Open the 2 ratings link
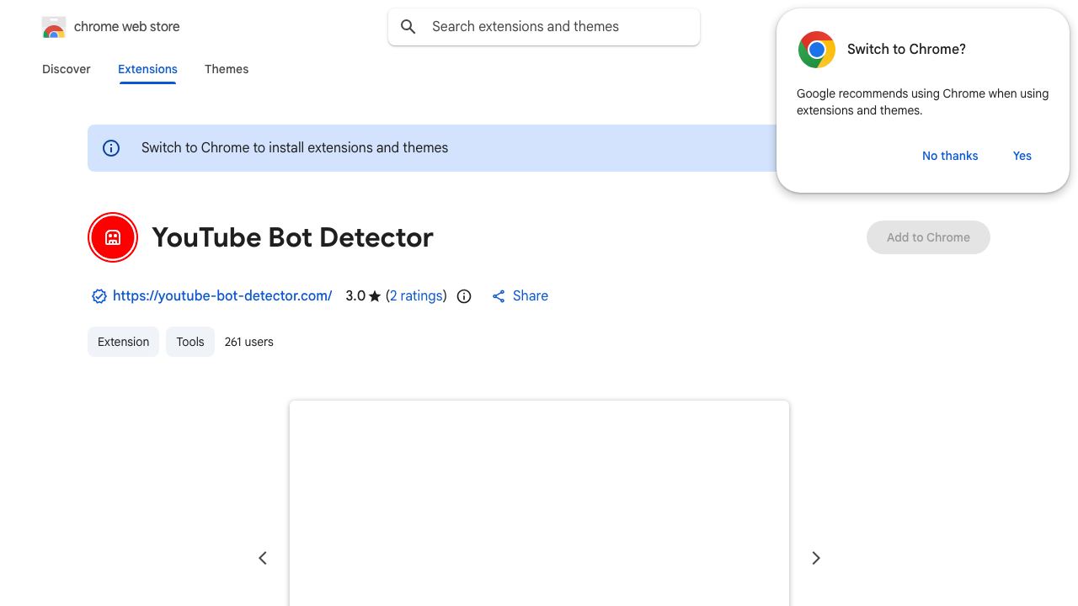Image resolution: width=1078 pixels, height=606 pixels. 416,296
